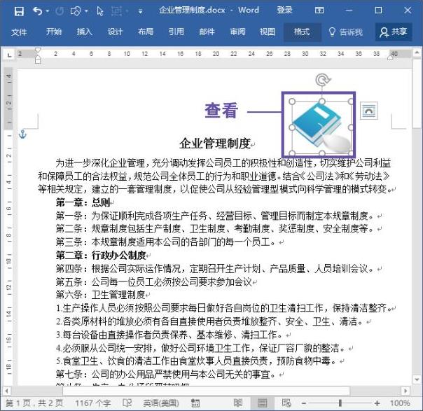Click the heading 企业管理制度
423x411 pixels.
point(215,144)
